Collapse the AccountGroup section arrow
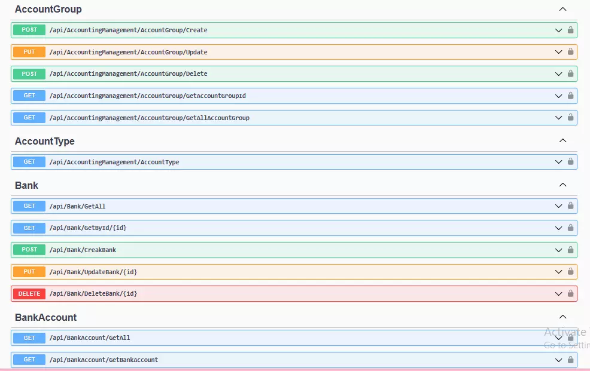 click(x=562, y=9)
